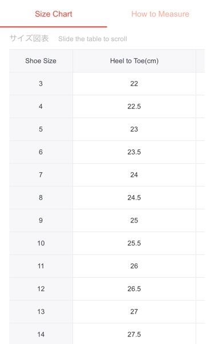Click the shoe size 9 cell
This screenshot has height=344, width=214.
[x=41, y=220]
